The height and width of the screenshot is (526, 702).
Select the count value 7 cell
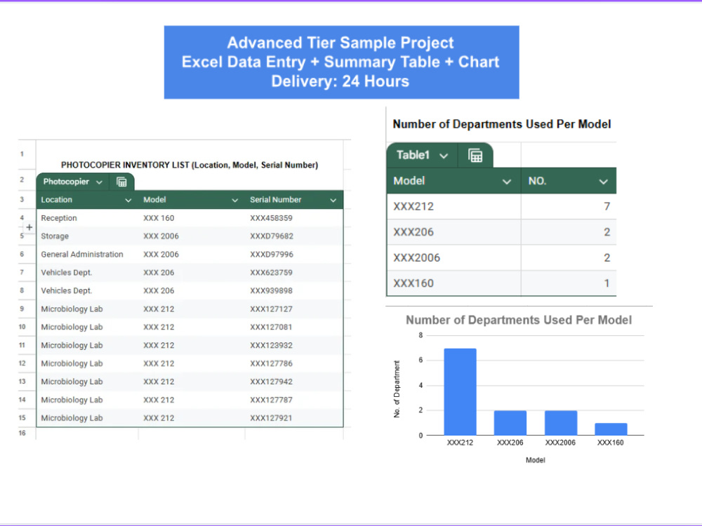pyautogui.click(x=569, y=207)
